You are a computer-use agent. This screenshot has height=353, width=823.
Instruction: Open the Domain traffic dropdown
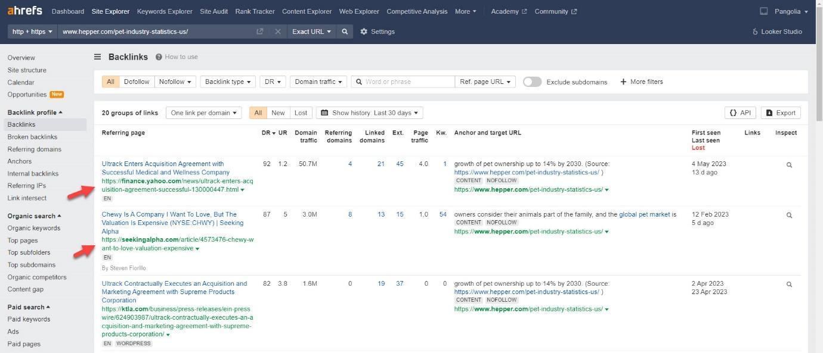[x=318, y=82]
